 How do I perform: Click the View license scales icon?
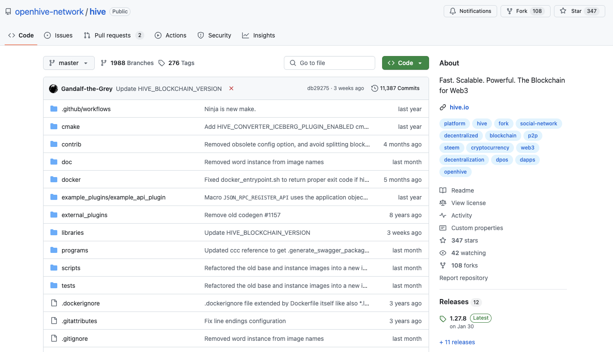(443, 203)
